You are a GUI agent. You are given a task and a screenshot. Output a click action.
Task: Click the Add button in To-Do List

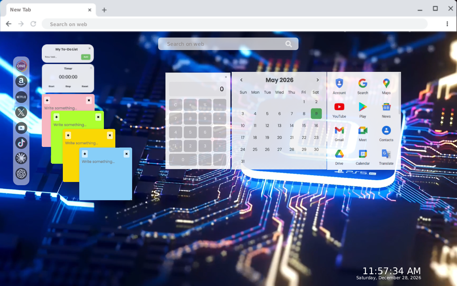85,57
